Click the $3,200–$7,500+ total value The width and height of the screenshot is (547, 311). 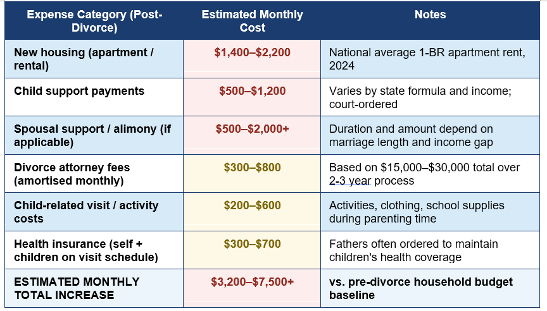pos(252,281)
